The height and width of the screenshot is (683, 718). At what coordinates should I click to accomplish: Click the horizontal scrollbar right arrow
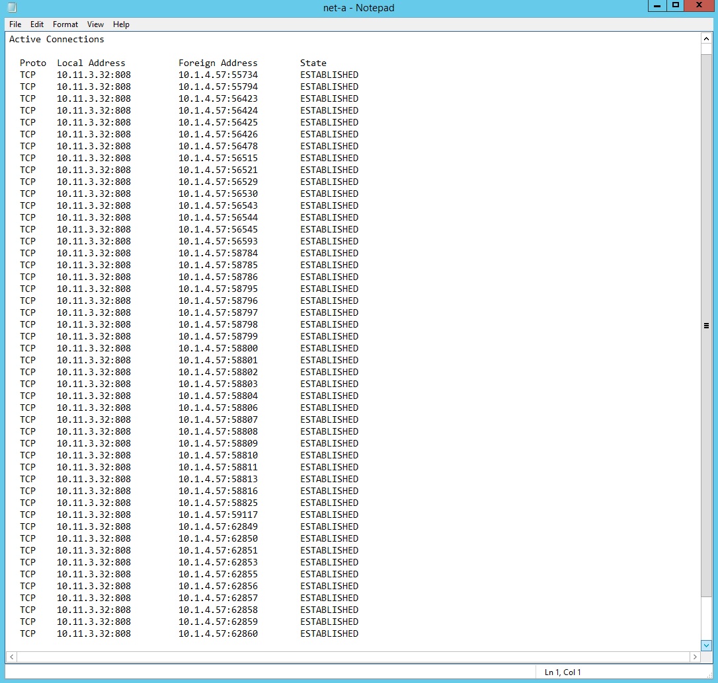point(695,657)
